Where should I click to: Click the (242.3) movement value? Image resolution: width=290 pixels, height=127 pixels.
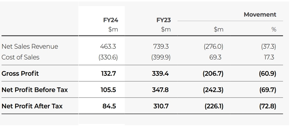pyautogui.click(x=213, y=90)
